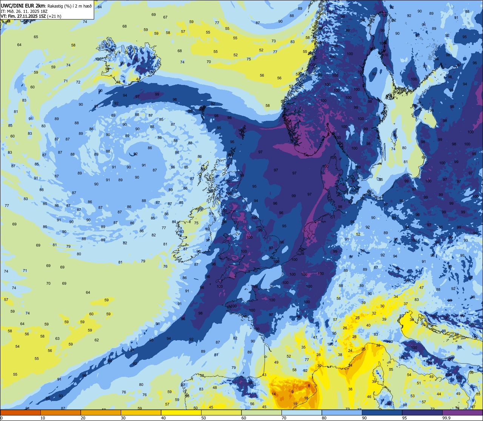Click the legend label "20"
Screen dimensions: 483x421
coord(83,418)
